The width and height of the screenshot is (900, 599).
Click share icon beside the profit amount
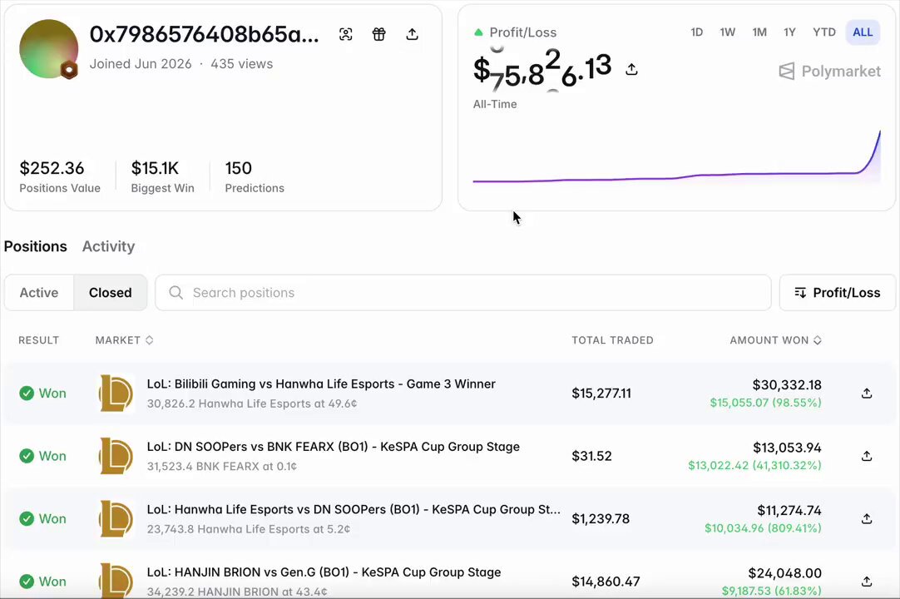click(631, 70)
